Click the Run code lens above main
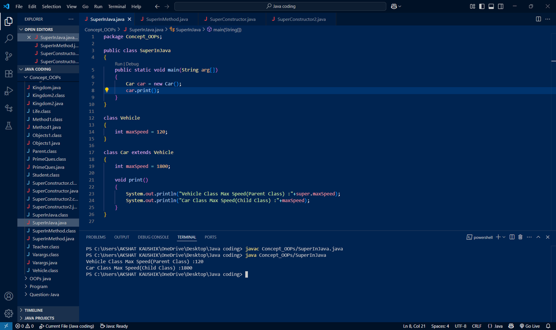 pyautogui.click(x=119, y=64)
